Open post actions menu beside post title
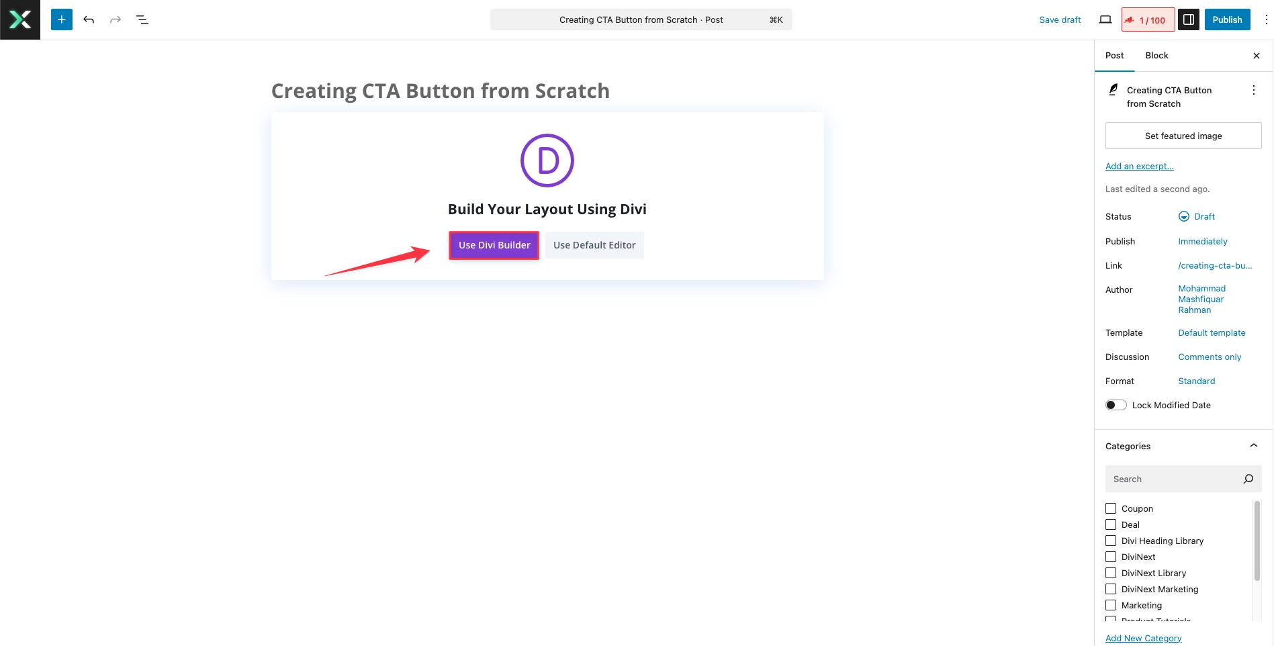Image resolution: width=1274 pixels, height=646 pixels. coord(1253,90)
